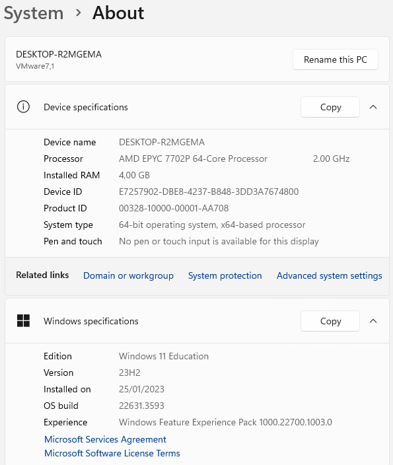The width and height of the screenshot is (393, 465).
Task: Click the OS build label
Action: (61, 406)
